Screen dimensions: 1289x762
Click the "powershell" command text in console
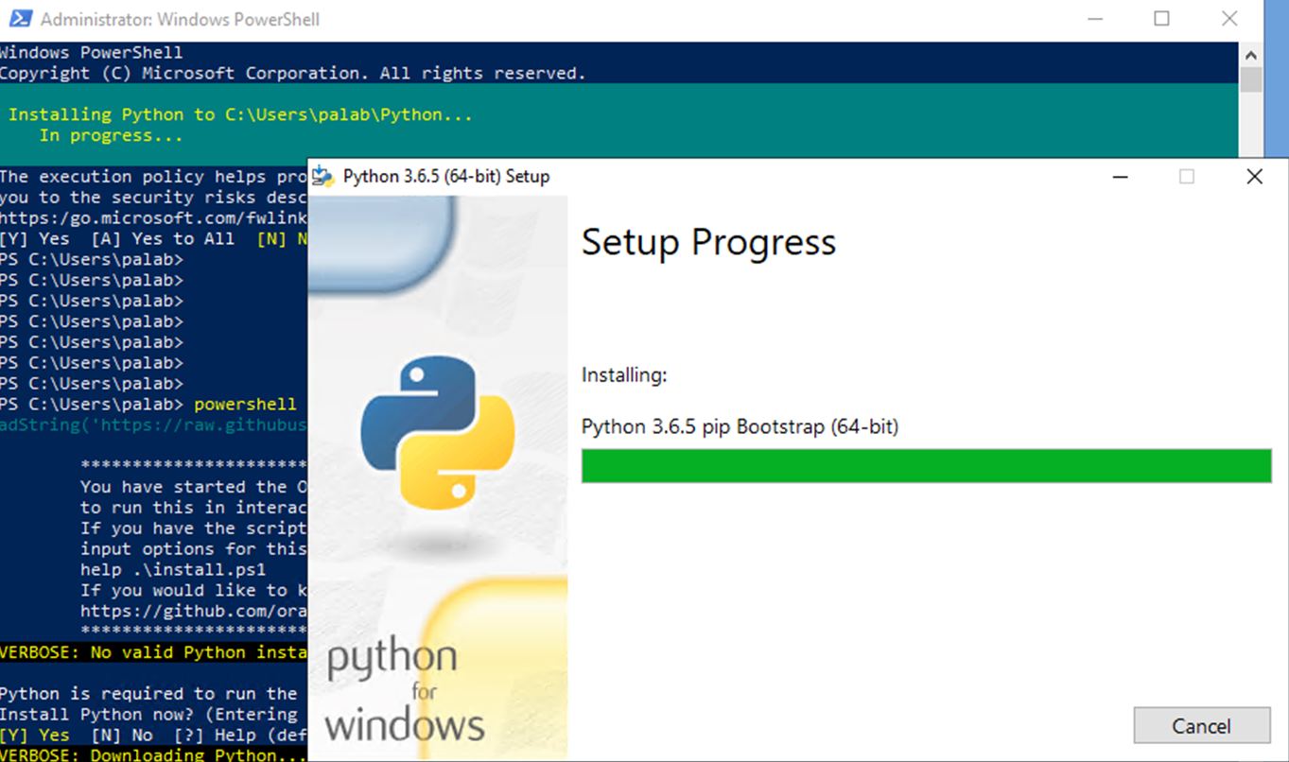pyautogui.click(x=245, y=404)
